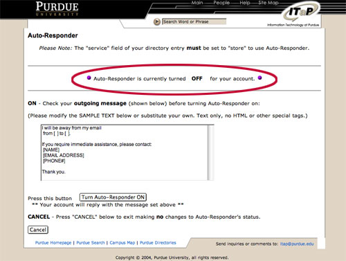Click the search go arrow icon
The height and width of the screenshot is (261, 346).
(x=157, y=21)
